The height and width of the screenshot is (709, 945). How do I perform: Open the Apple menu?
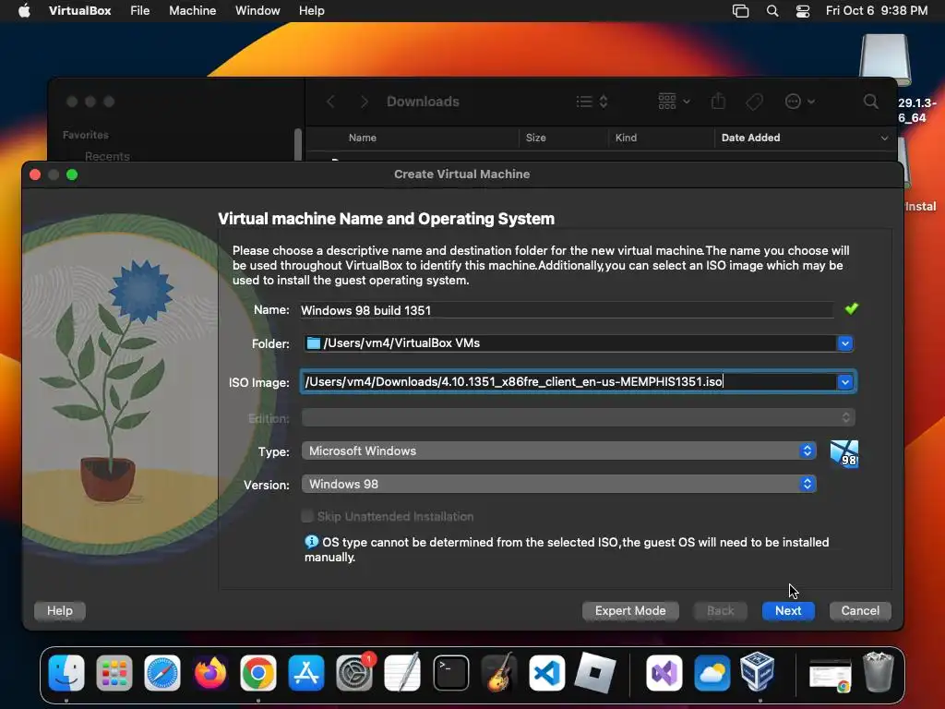(x=24, y=11)
